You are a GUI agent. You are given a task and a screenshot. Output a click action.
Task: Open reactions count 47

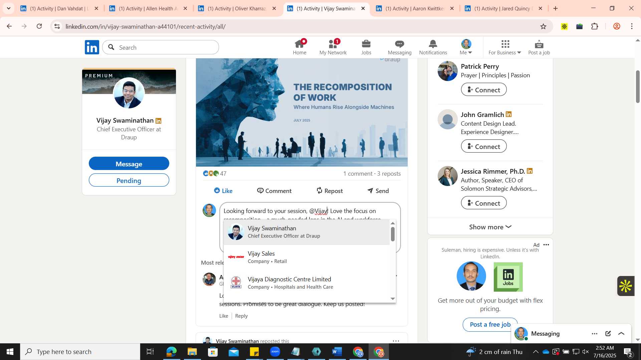pos(215,174)
